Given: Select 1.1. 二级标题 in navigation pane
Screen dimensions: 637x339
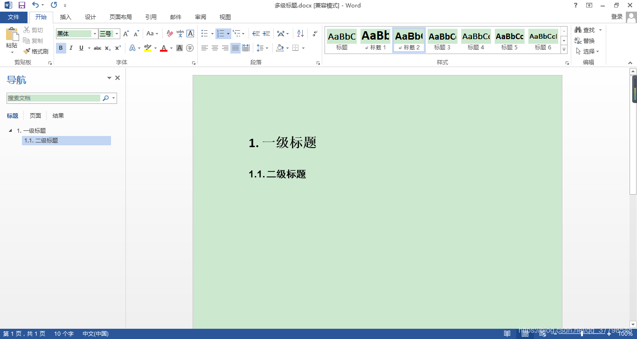Looking at the screenshot, I should point(66,141).
